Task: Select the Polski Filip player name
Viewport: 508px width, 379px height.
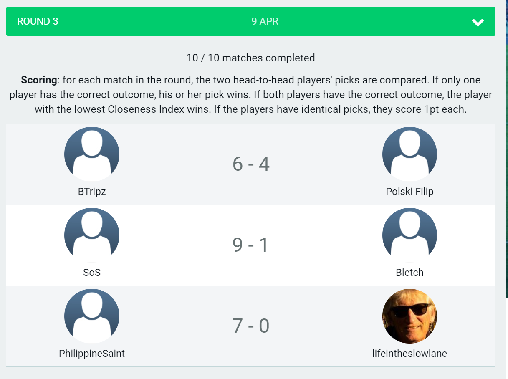Action: [409, 192]
